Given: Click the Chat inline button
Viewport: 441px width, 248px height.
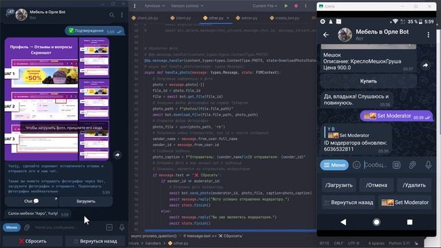Looking at the screenshot, I should (x=31, y=201).
